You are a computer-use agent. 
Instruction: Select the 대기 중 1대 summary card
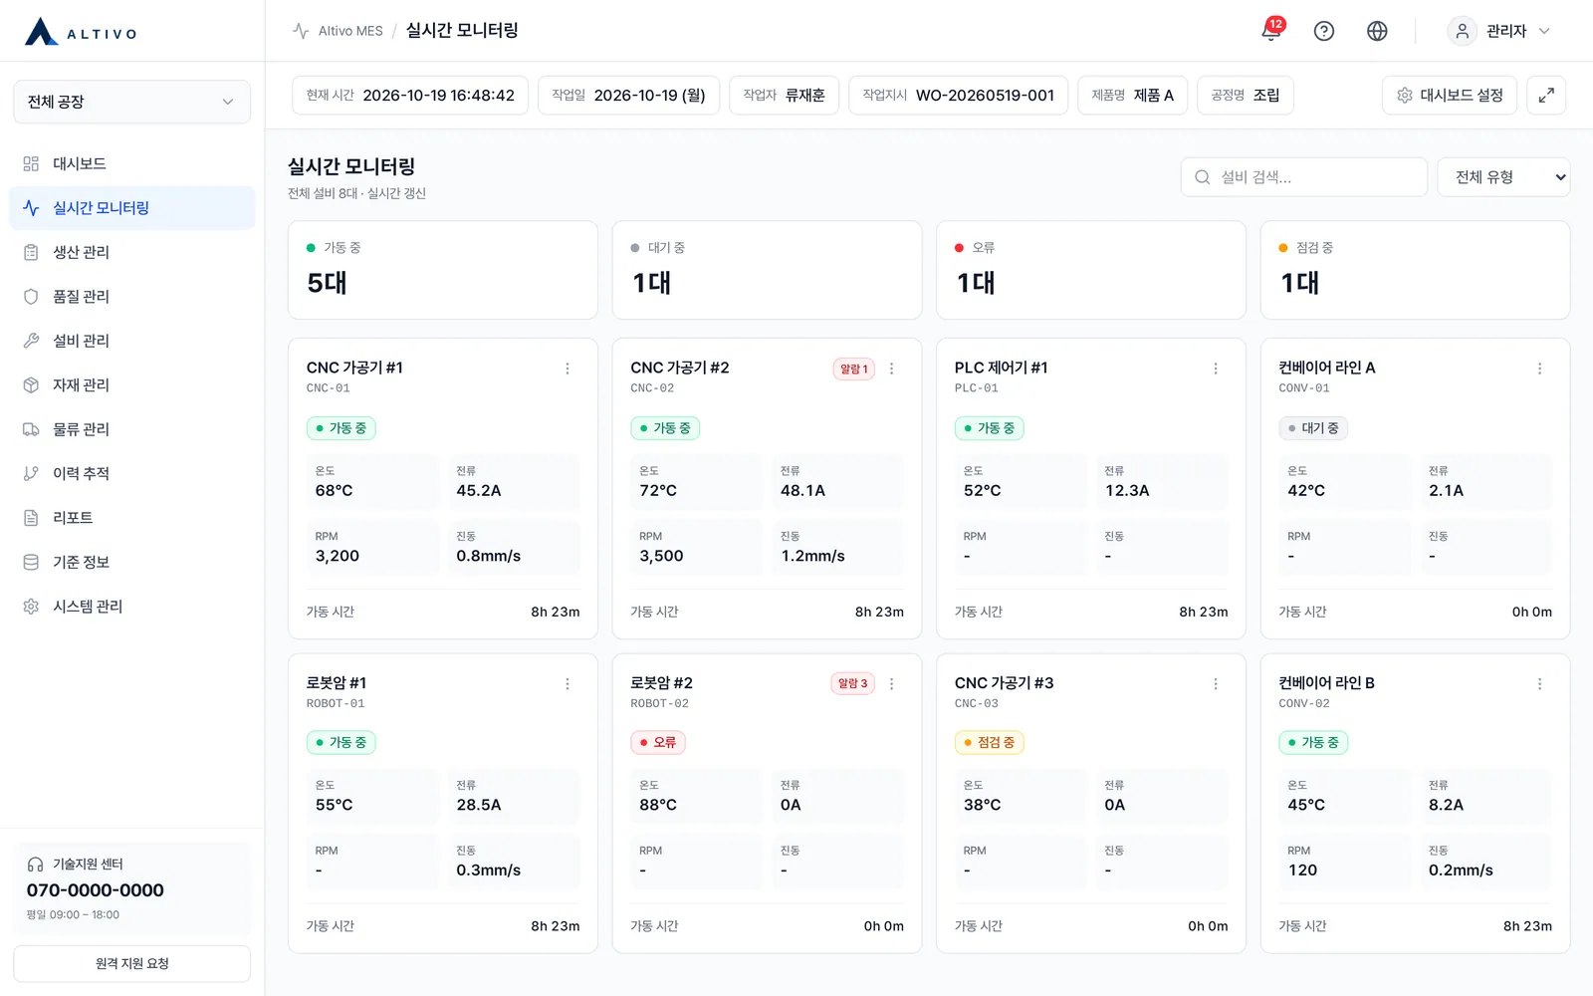point(767,270)
